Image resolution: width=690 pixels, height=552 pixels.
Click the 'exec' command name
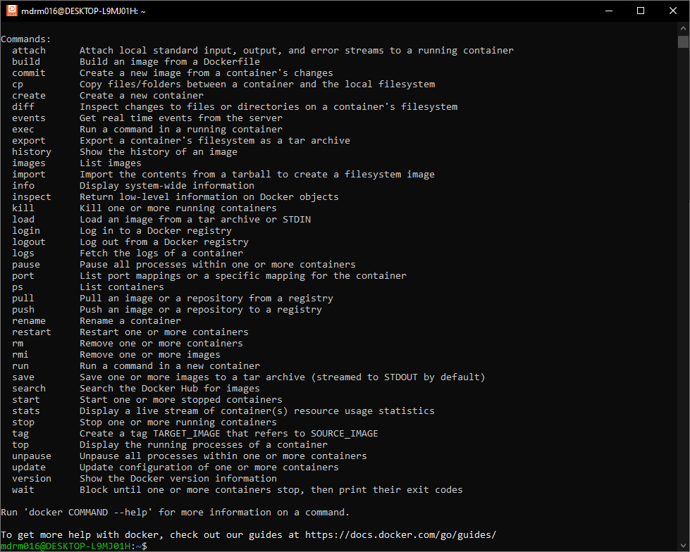(x=23, y=130)
